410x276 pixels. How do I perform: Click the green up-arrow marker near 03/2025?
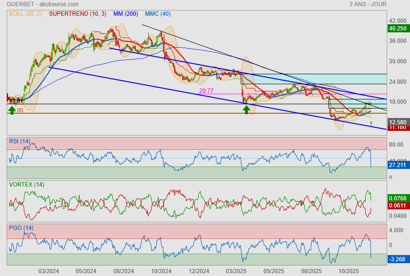click(x=246, y=110)
